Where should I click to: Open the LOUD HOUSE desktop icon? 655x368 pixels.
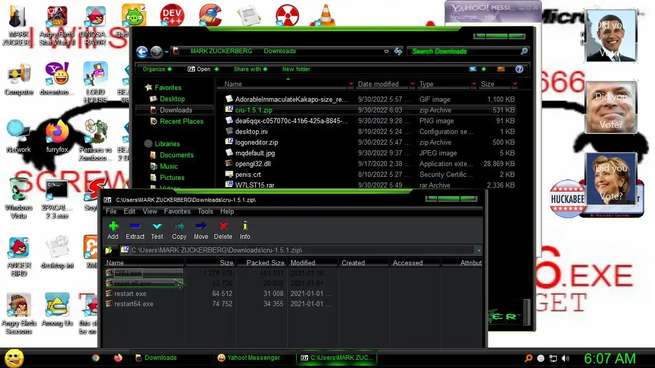click(95, 82)
